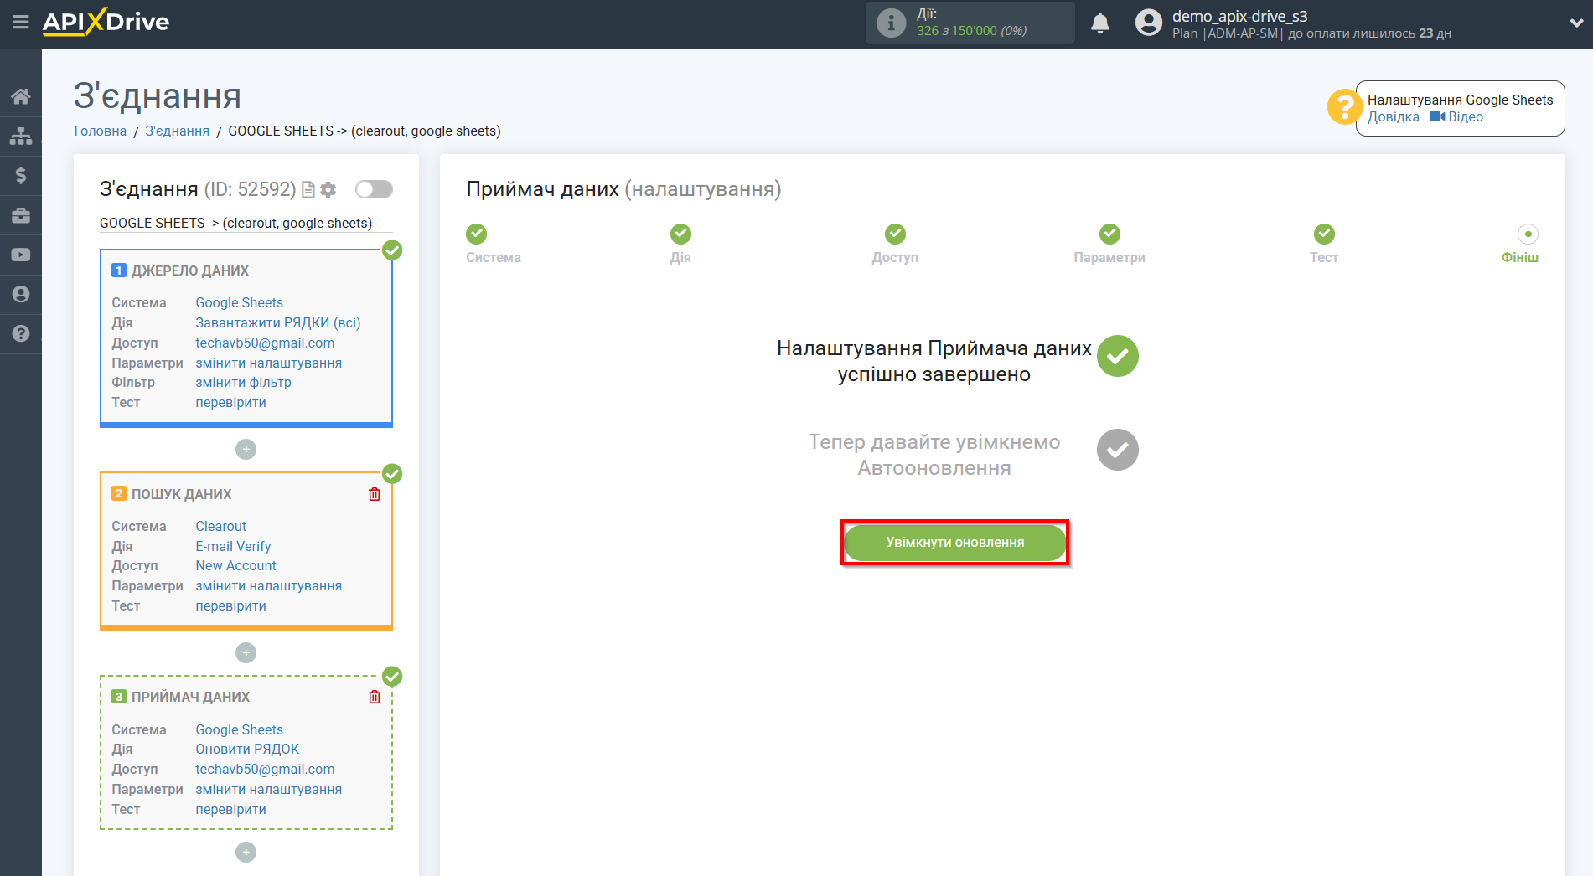
Task: Delete the Пошук даних step via trash icon
Action: tap(375, 494)
